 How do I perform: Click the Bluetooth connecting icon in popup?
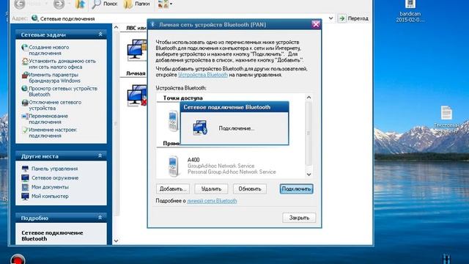[x=200, y=128]
